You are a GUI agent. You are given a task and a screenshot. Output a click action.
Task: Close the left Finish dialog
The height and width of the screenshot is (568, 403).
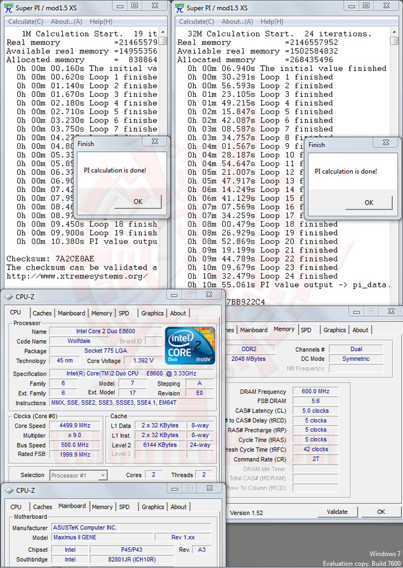tap(155, 141)
